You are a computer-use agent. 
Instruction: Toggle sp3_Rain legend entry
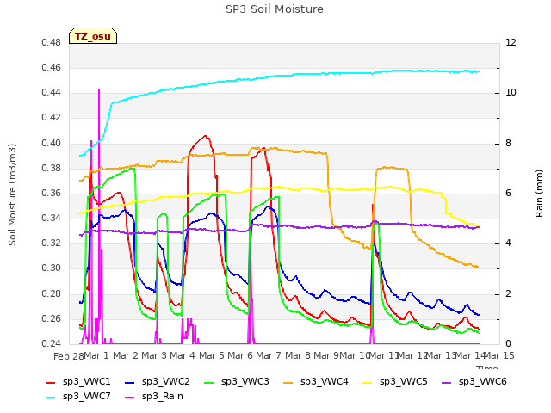[x=154, y=397]
